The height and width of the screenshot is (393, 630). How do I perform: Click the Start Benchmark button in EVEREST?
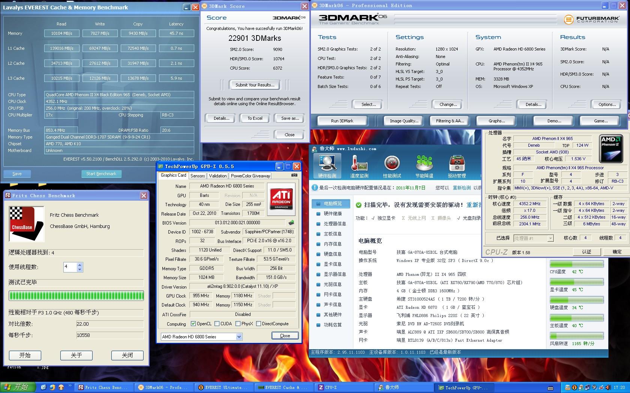101,174
